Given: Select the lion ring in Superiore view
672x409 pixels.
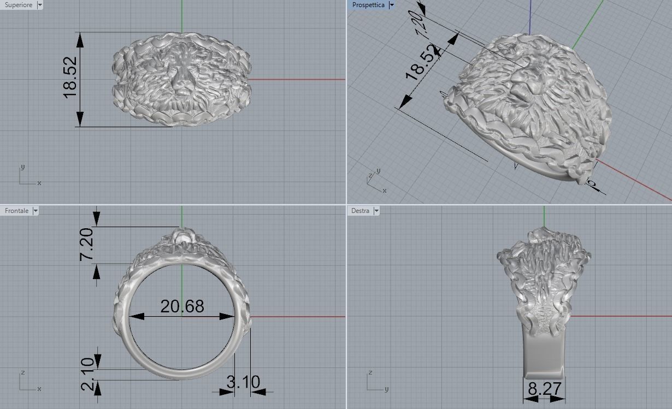Looking at the screenshot, I should [x=182, y=80].
